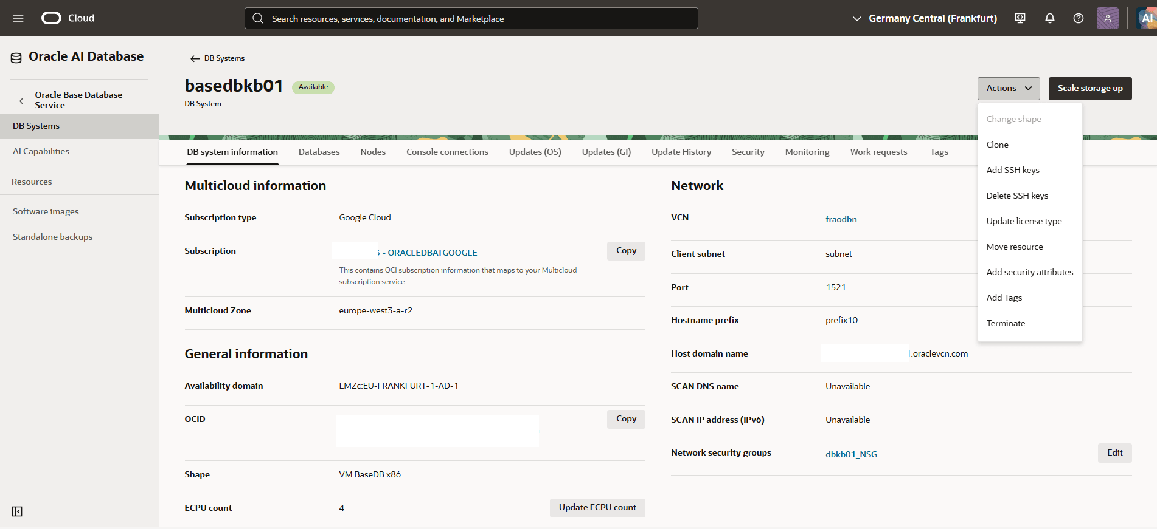The image size is (1157, 529).
Task: Switch to the Security tab
Action: click(x=748, y=152)
